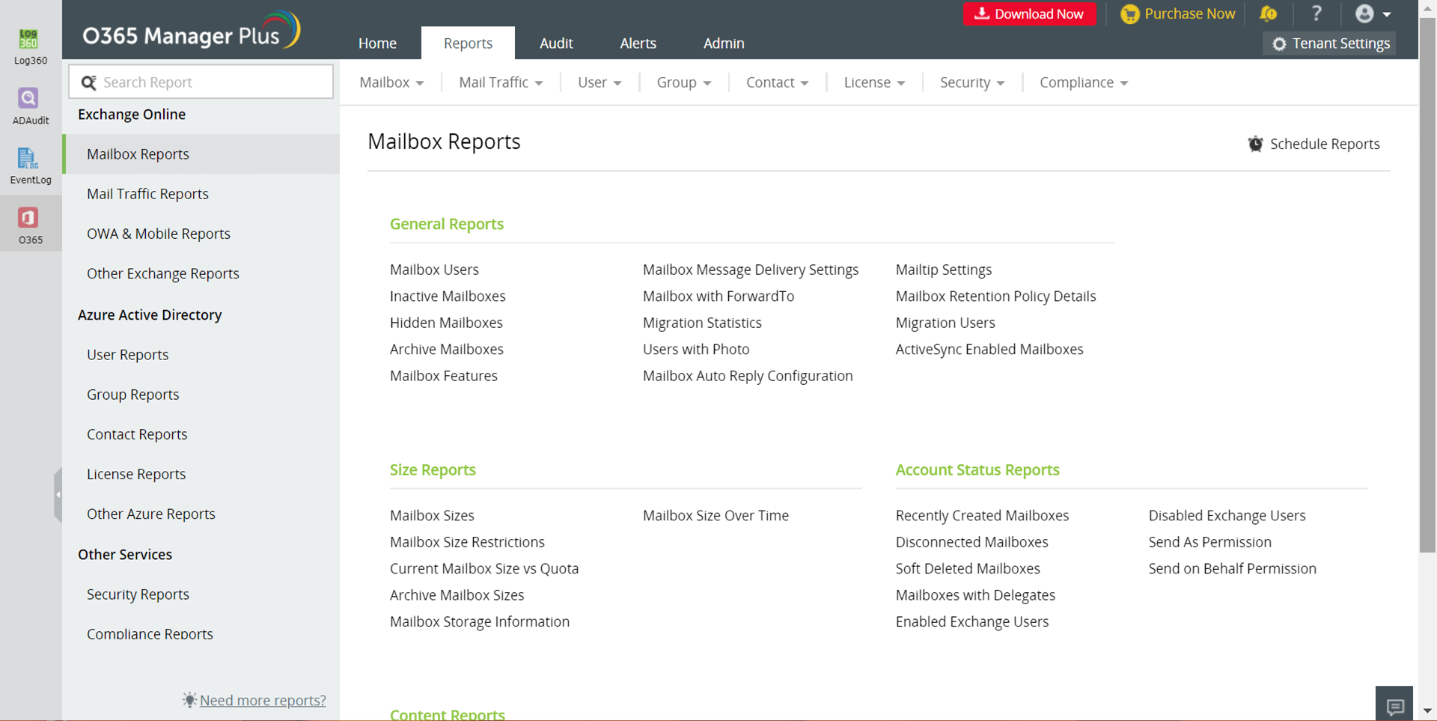
Task: Open Mailbox Message Delivery Settings report
Action: click(x=751, y=270)
